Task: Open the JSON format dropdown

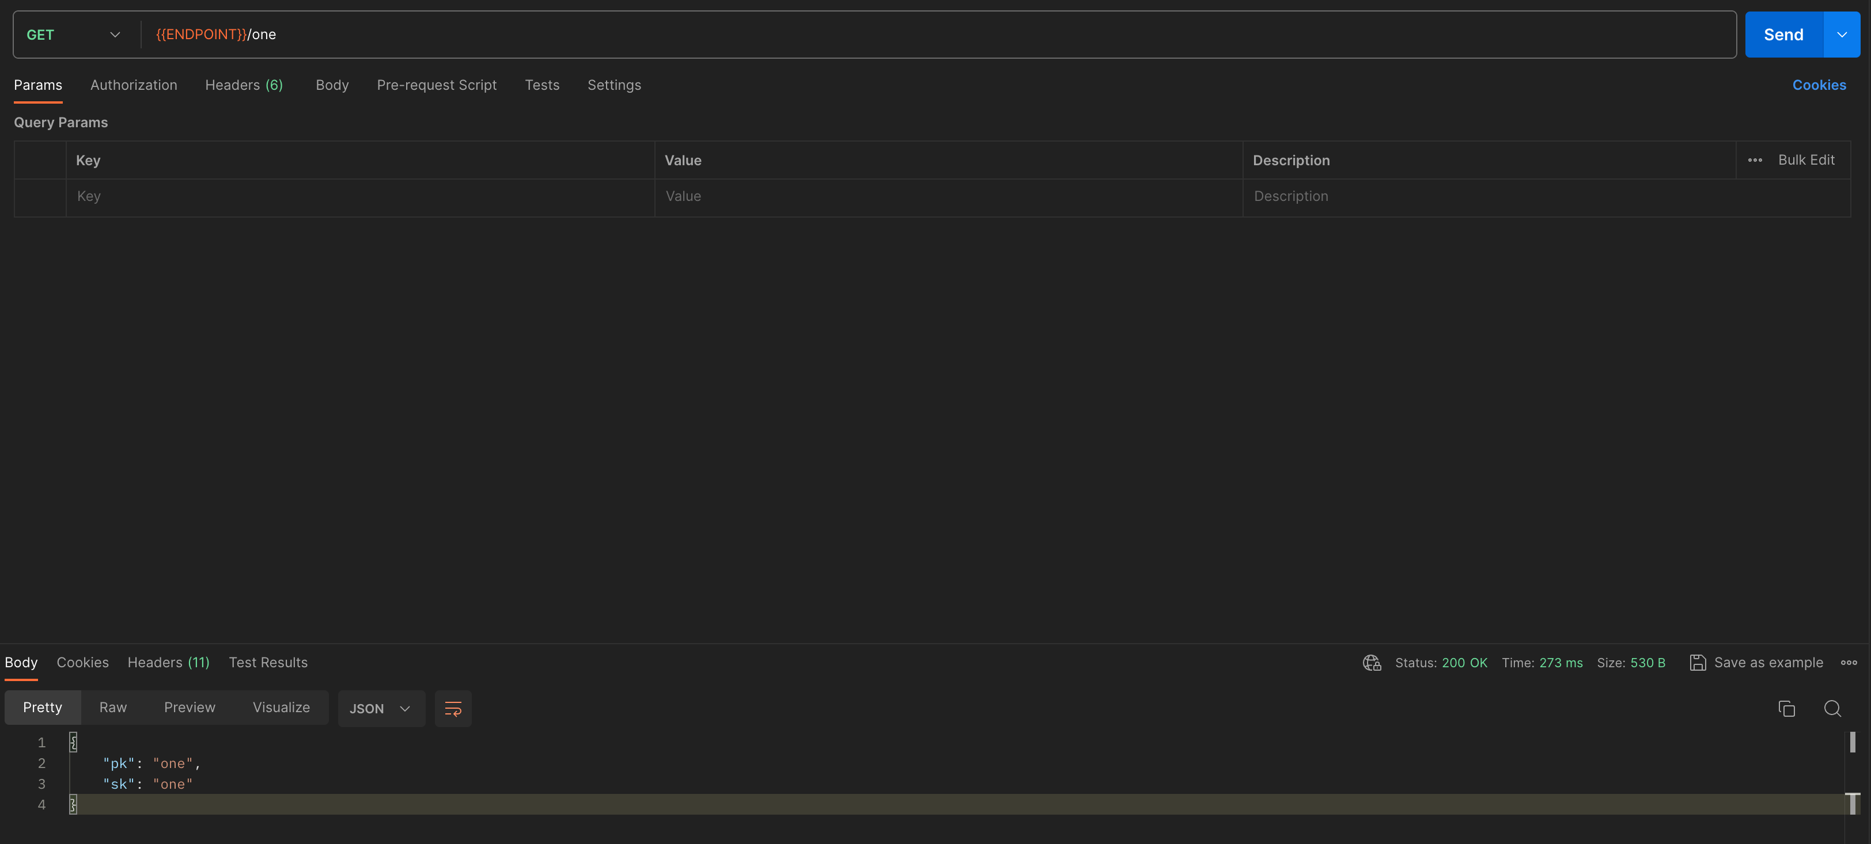Action: (x=381, y=708)
